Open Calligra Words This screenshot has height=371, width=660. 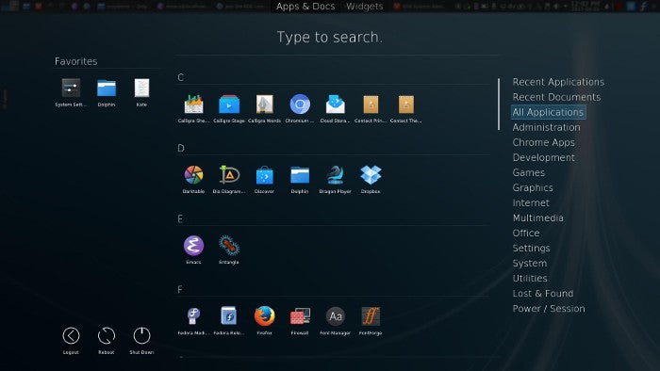tap(264, 108)
